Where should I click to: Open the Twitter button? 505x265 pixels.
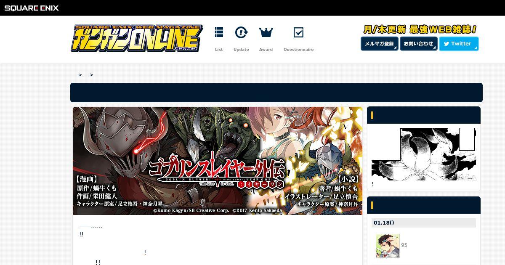pos(459,44)
